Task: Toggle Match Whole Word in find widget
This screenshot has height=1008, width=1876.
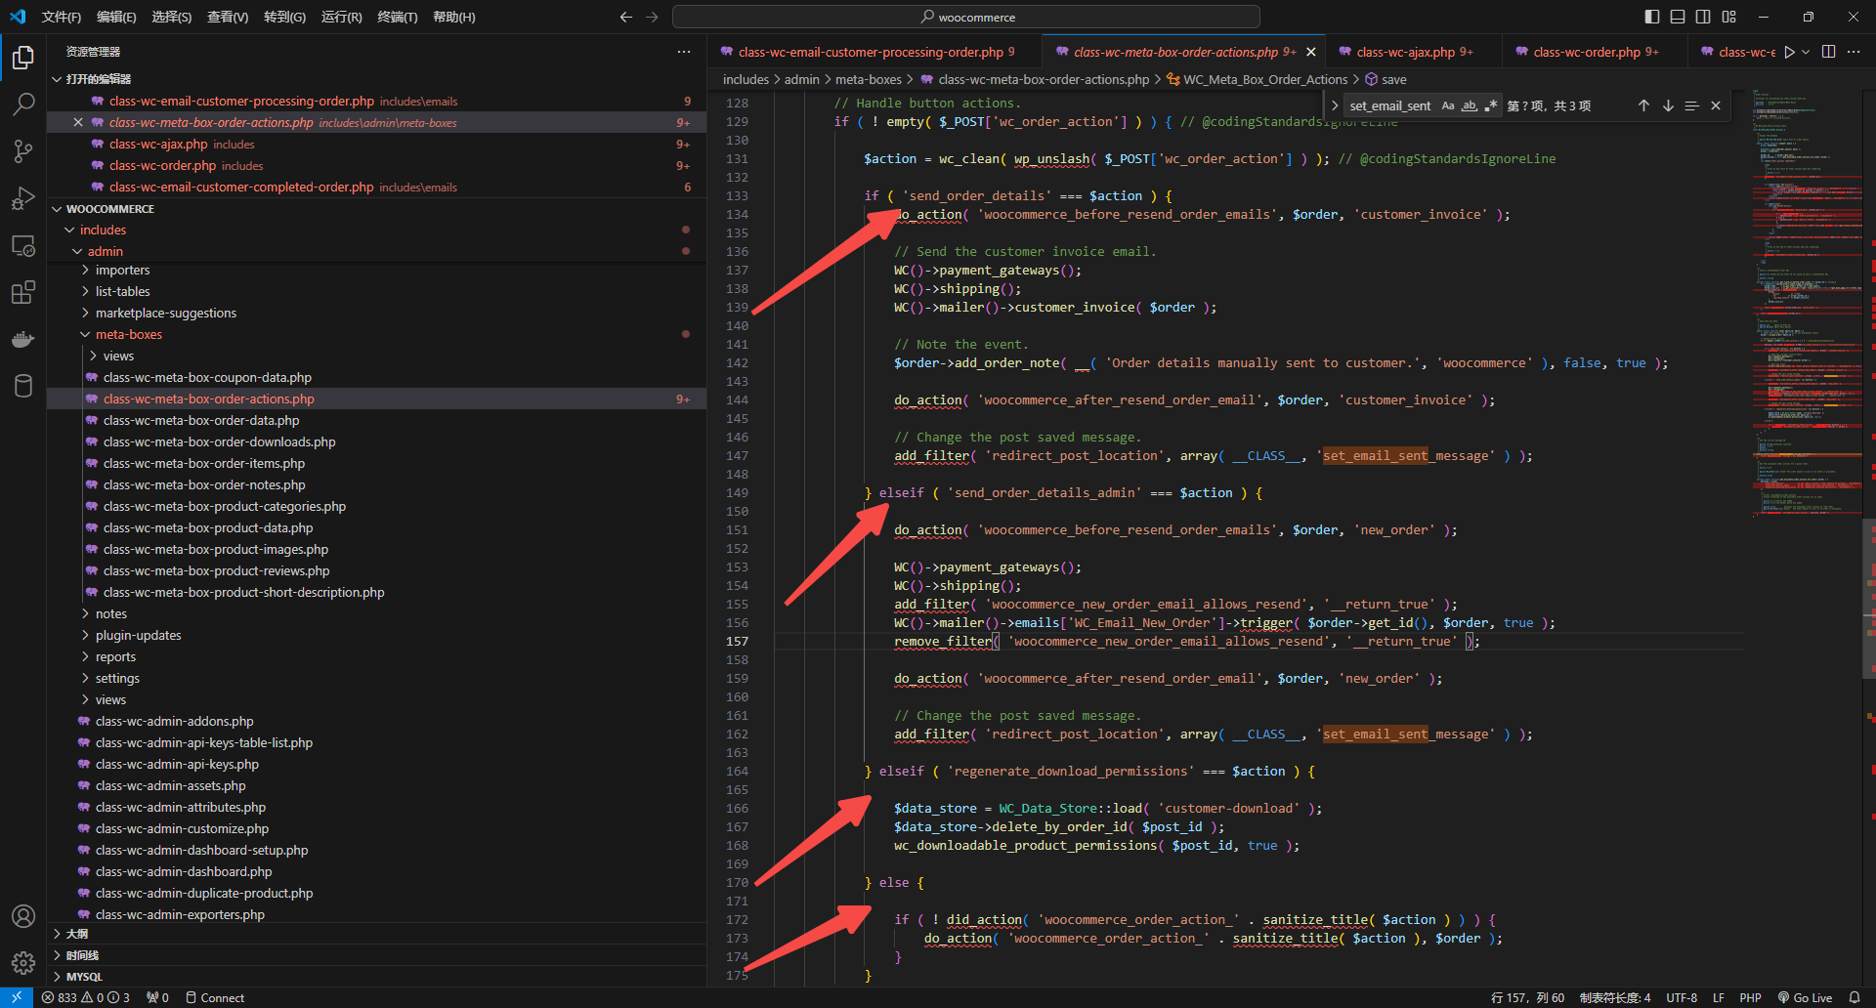Action: pyautogui.click(x=1470, y=105)
